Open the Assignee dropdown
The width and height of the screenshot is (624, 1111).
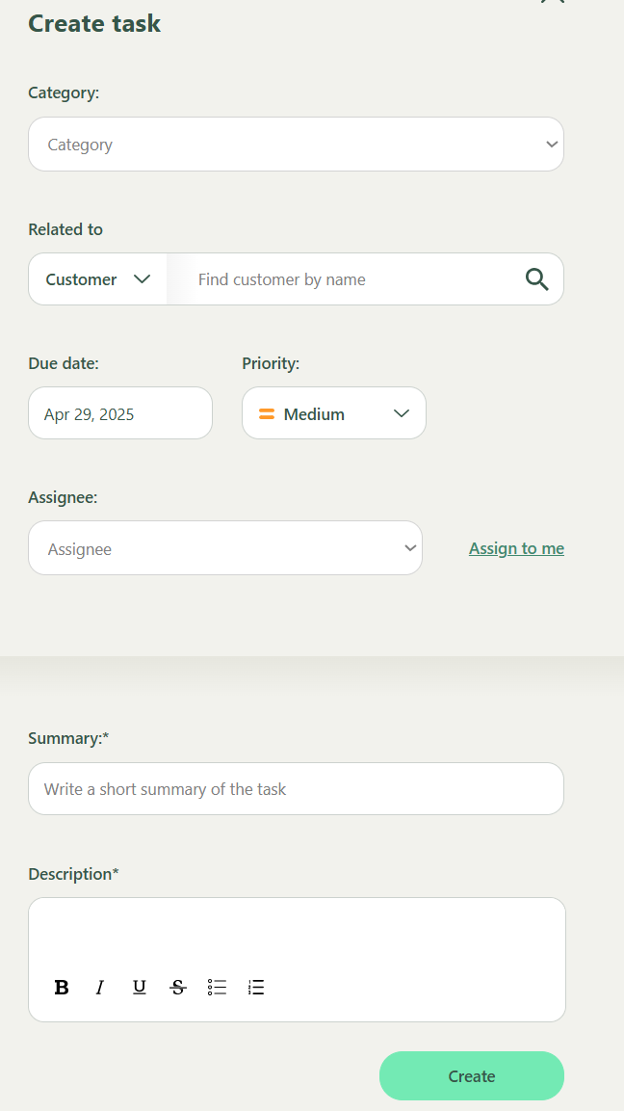[x=225, y=548]
